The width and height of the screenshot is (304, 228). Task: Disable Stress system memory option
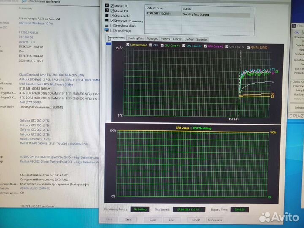(112, 20)
